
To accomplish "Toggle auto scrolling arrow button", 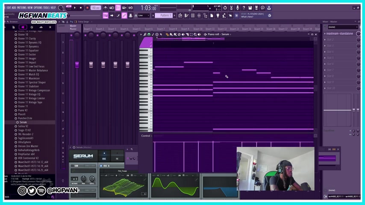I will tap(112, 15).
